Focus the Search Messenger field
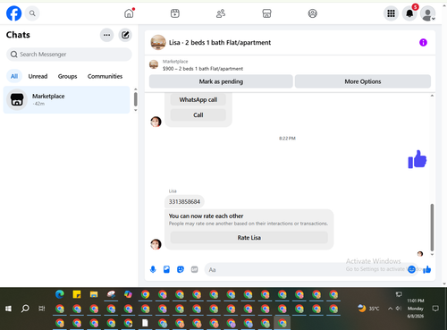Viewport: 447px width, 330px height. (x=69, y=55)
